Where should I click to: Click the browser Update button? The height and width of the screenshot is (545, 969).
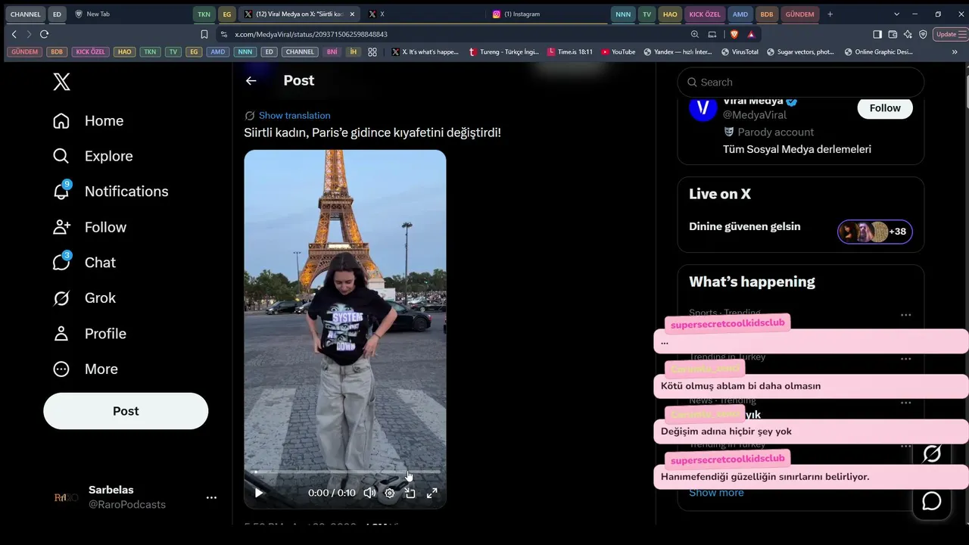(946, 34)
